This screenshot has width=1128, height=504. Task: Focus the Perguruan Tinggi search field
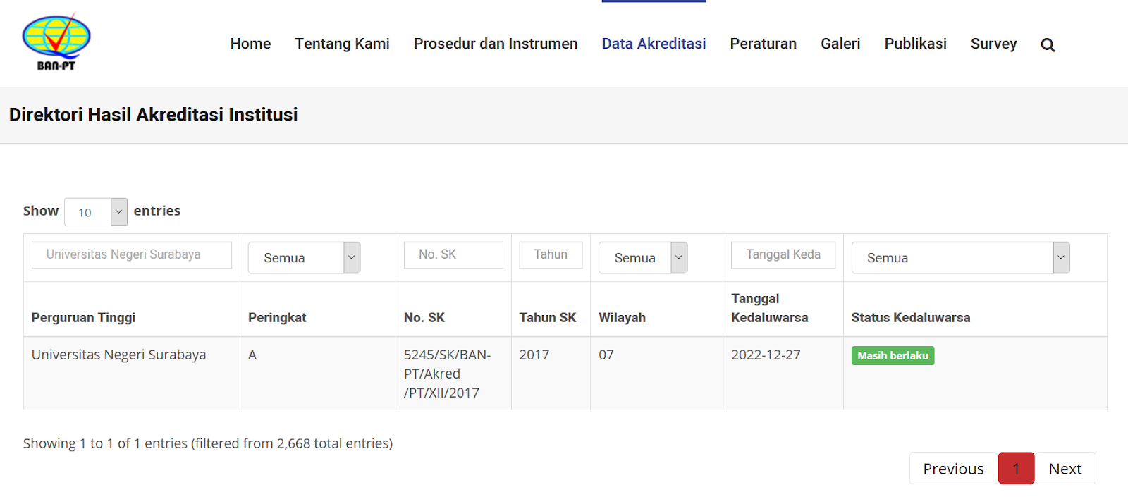(132, 255)
